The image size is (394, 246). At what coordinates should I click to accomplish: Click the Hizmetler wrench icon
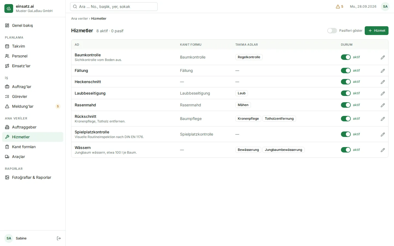[7, 137]
